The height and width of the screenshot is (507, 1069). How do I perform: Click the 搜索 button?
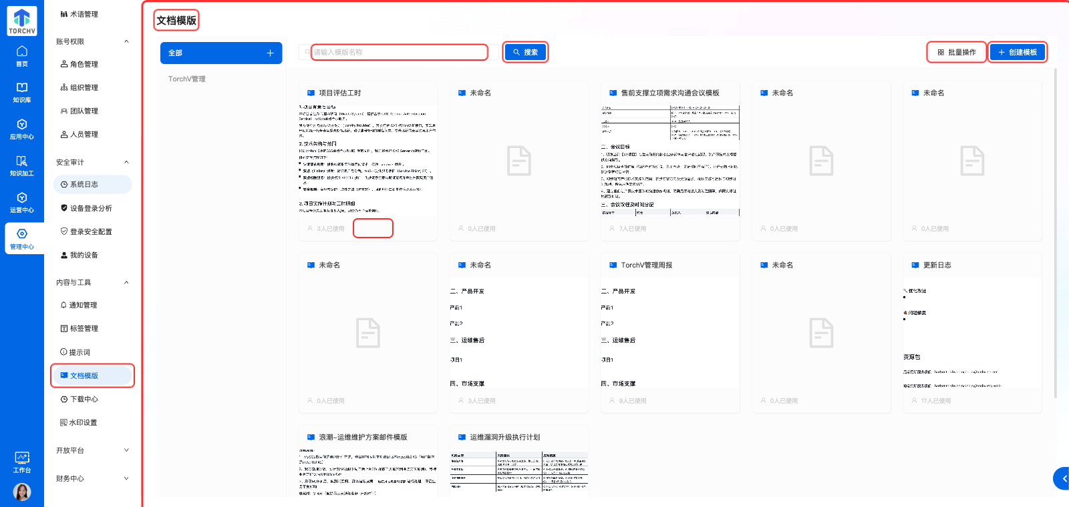tap(525, 52)
